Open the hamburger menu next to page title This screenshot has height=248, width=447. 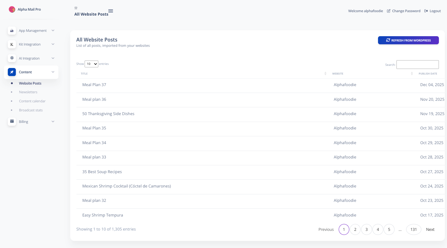pos(111,11)
